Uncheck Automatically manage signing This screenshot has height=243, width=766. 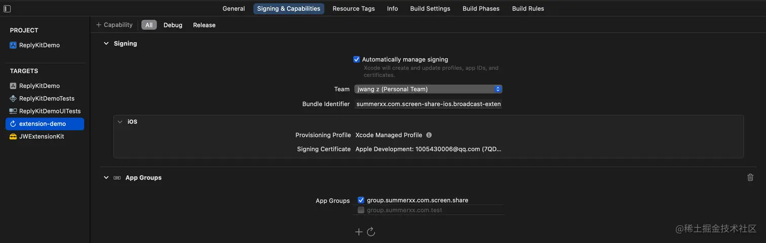(357, 59)
